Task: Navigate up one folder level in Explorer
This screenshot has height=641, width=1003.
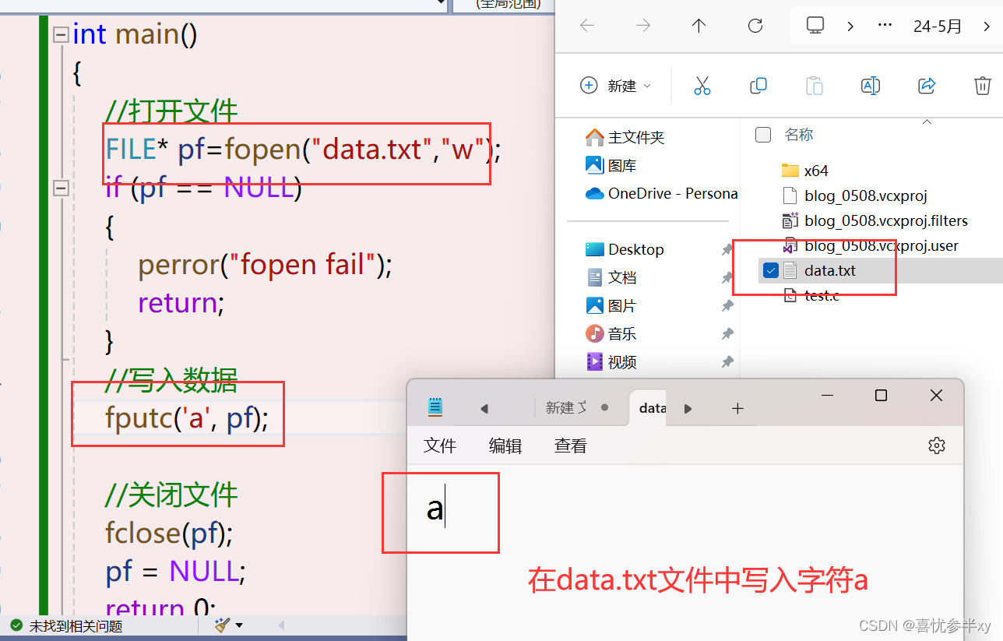Action: [699, 26]
